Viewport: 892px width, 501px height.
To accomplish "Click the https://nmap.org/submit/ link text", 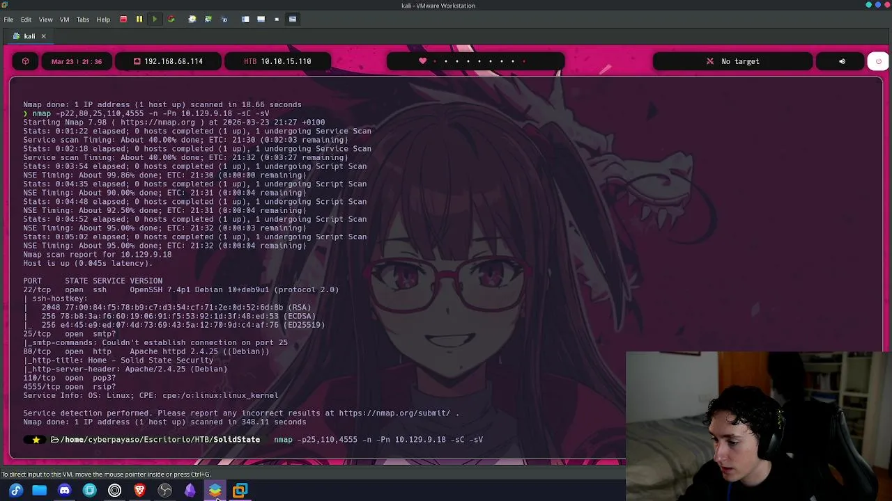I will click(394, 413).
